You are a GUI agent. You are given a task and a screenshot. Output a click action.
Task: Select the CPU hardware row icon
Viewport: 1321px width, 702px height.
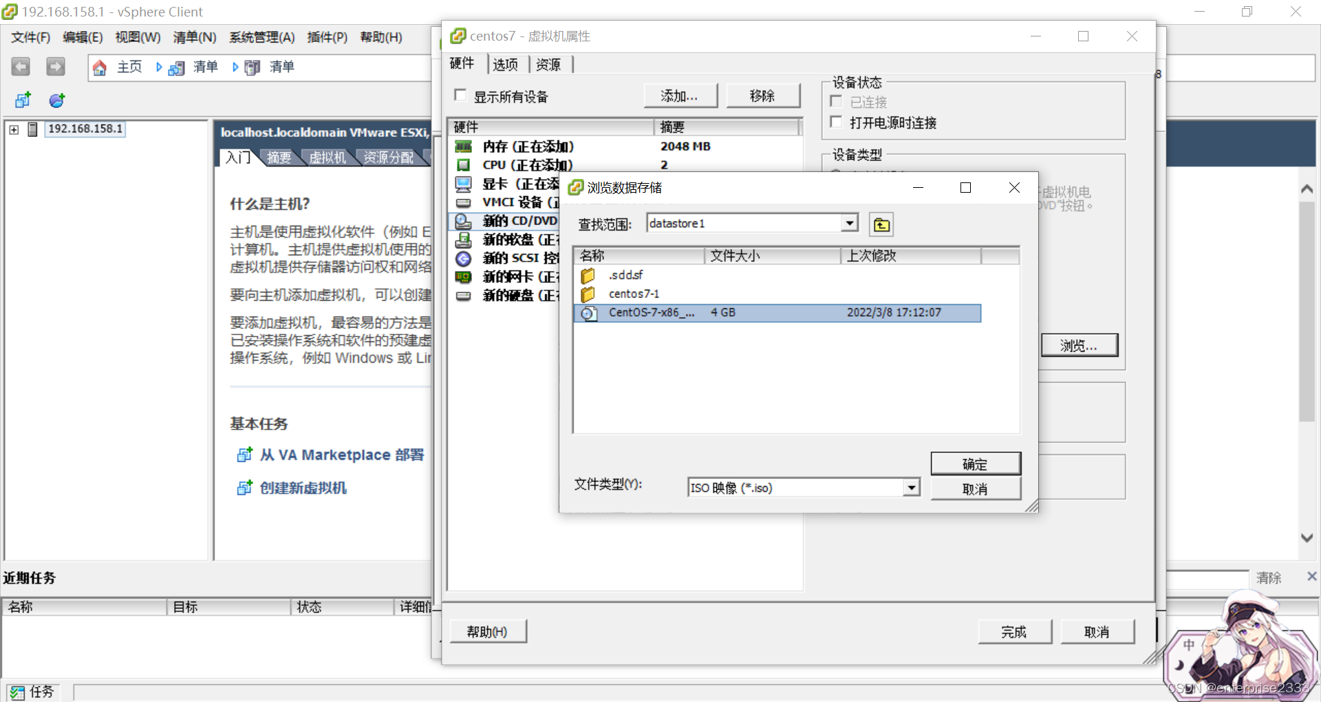tap(464, 165)
